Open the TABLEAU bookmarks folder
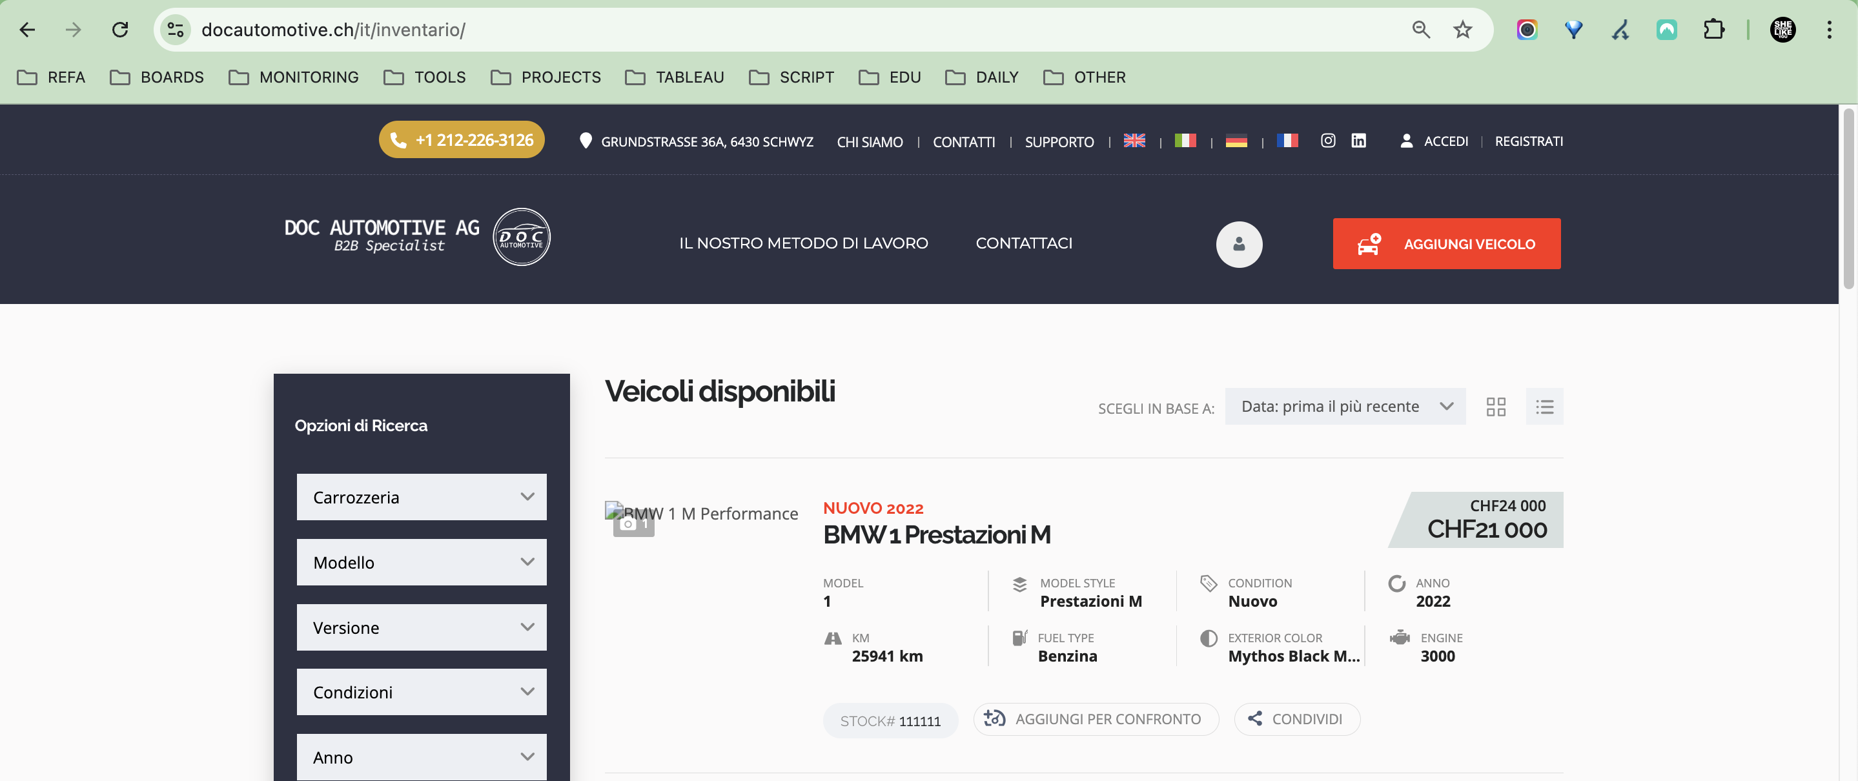 pos(675,77)
